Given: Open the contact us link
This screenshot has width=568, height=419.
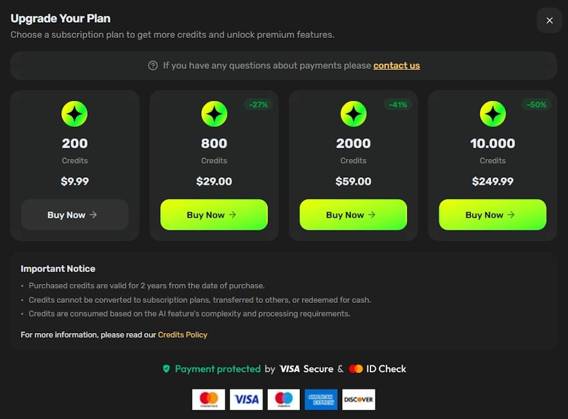Looking at the screenshot, I should 396,65.
